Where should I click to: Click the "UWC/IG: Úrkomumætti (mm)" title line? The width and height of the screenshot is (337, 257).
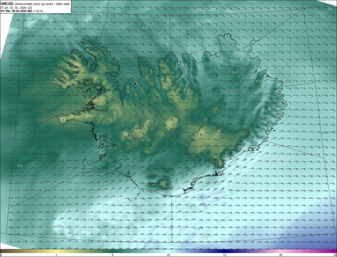click(35, 4)
